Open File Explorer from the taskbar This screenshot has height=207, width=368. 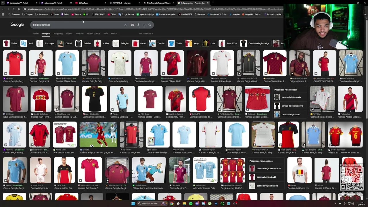point(184,204)
